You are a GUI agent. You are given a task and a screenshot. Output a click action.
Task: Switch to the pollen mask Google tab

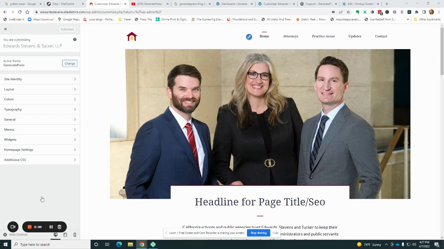23,4
